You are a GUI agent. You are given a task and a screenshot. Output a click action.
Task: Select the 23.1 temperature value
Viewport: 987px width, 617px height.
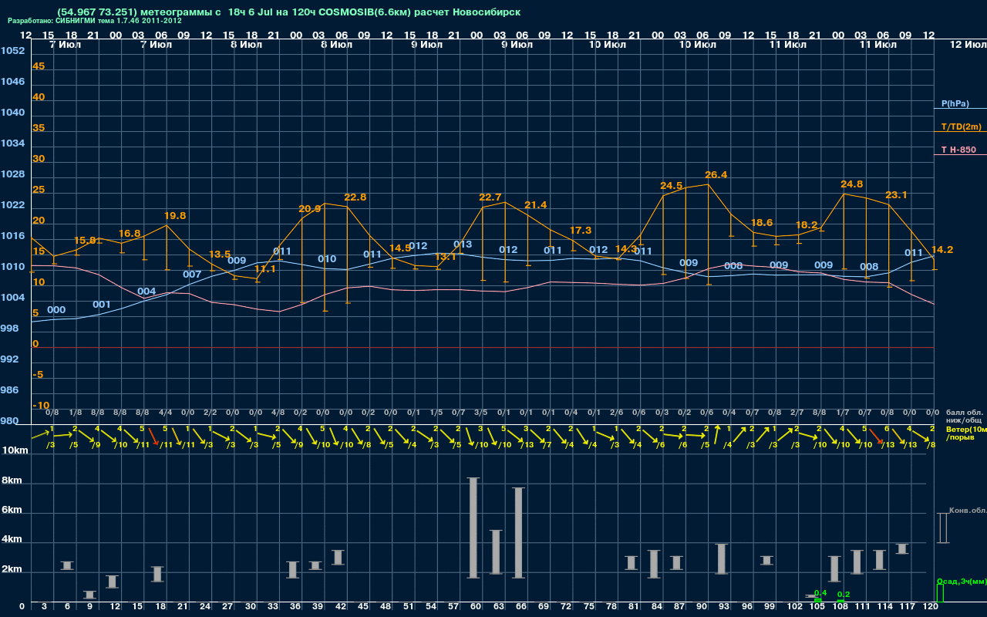coord(897,195)
